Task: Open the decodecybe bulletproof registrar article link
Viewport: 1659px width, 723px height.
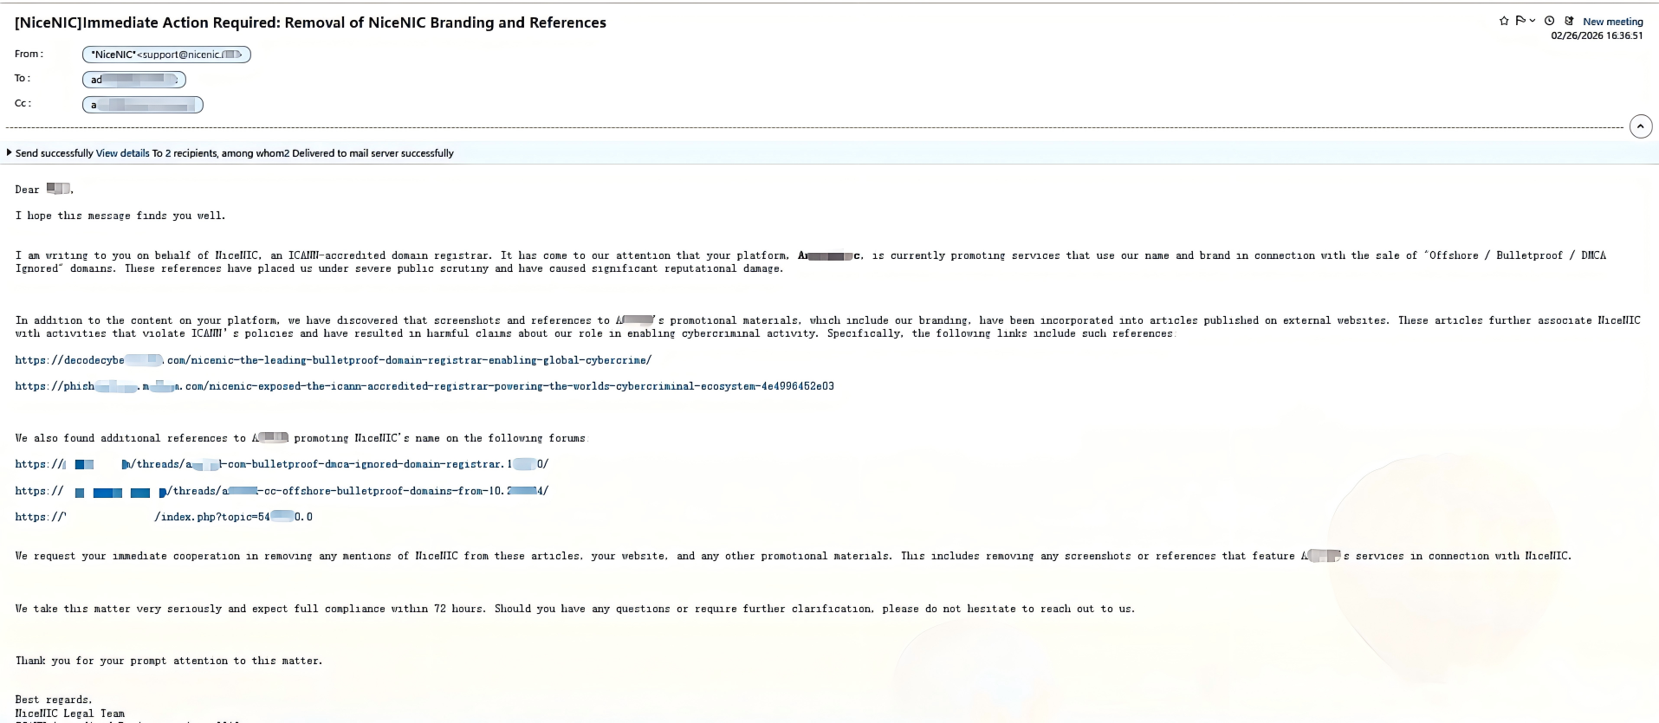Action: click(x=334, y=360)
